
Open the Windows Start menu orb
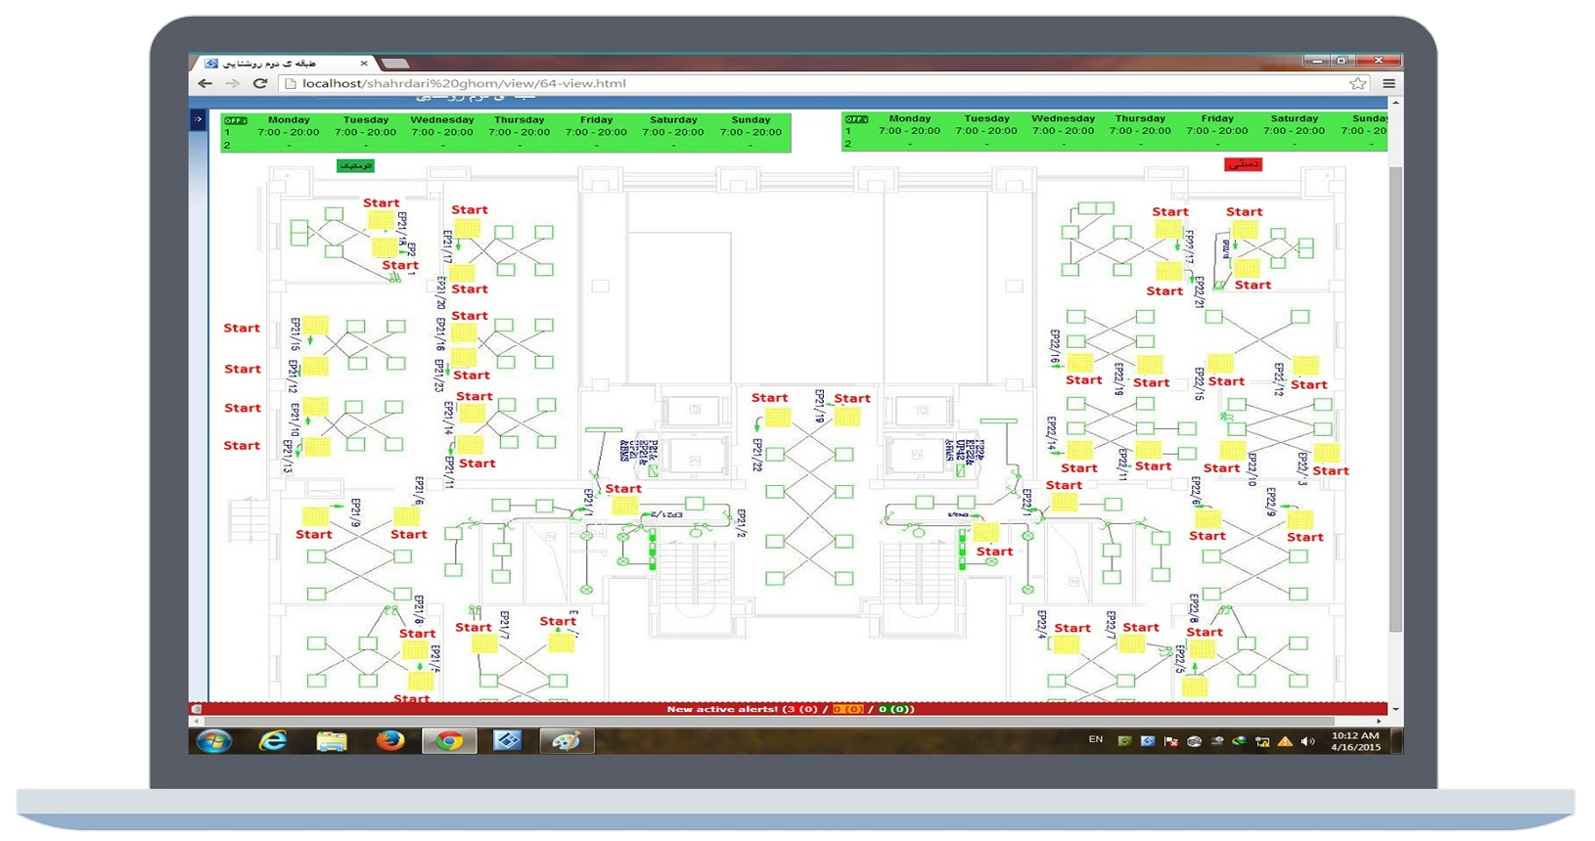point(214,741)
